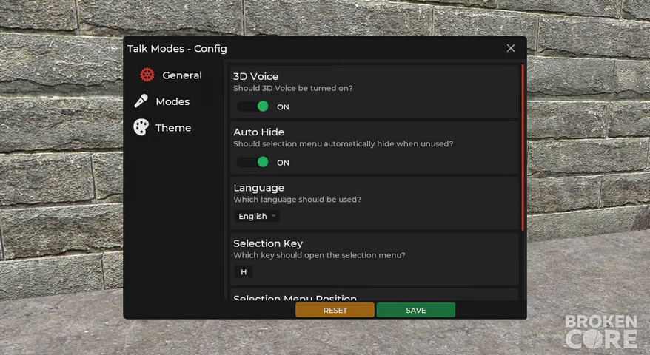Viewport: 650px width, 355px height.
Task: Click the ON label under Auto Hide
Action: [283, 163]
